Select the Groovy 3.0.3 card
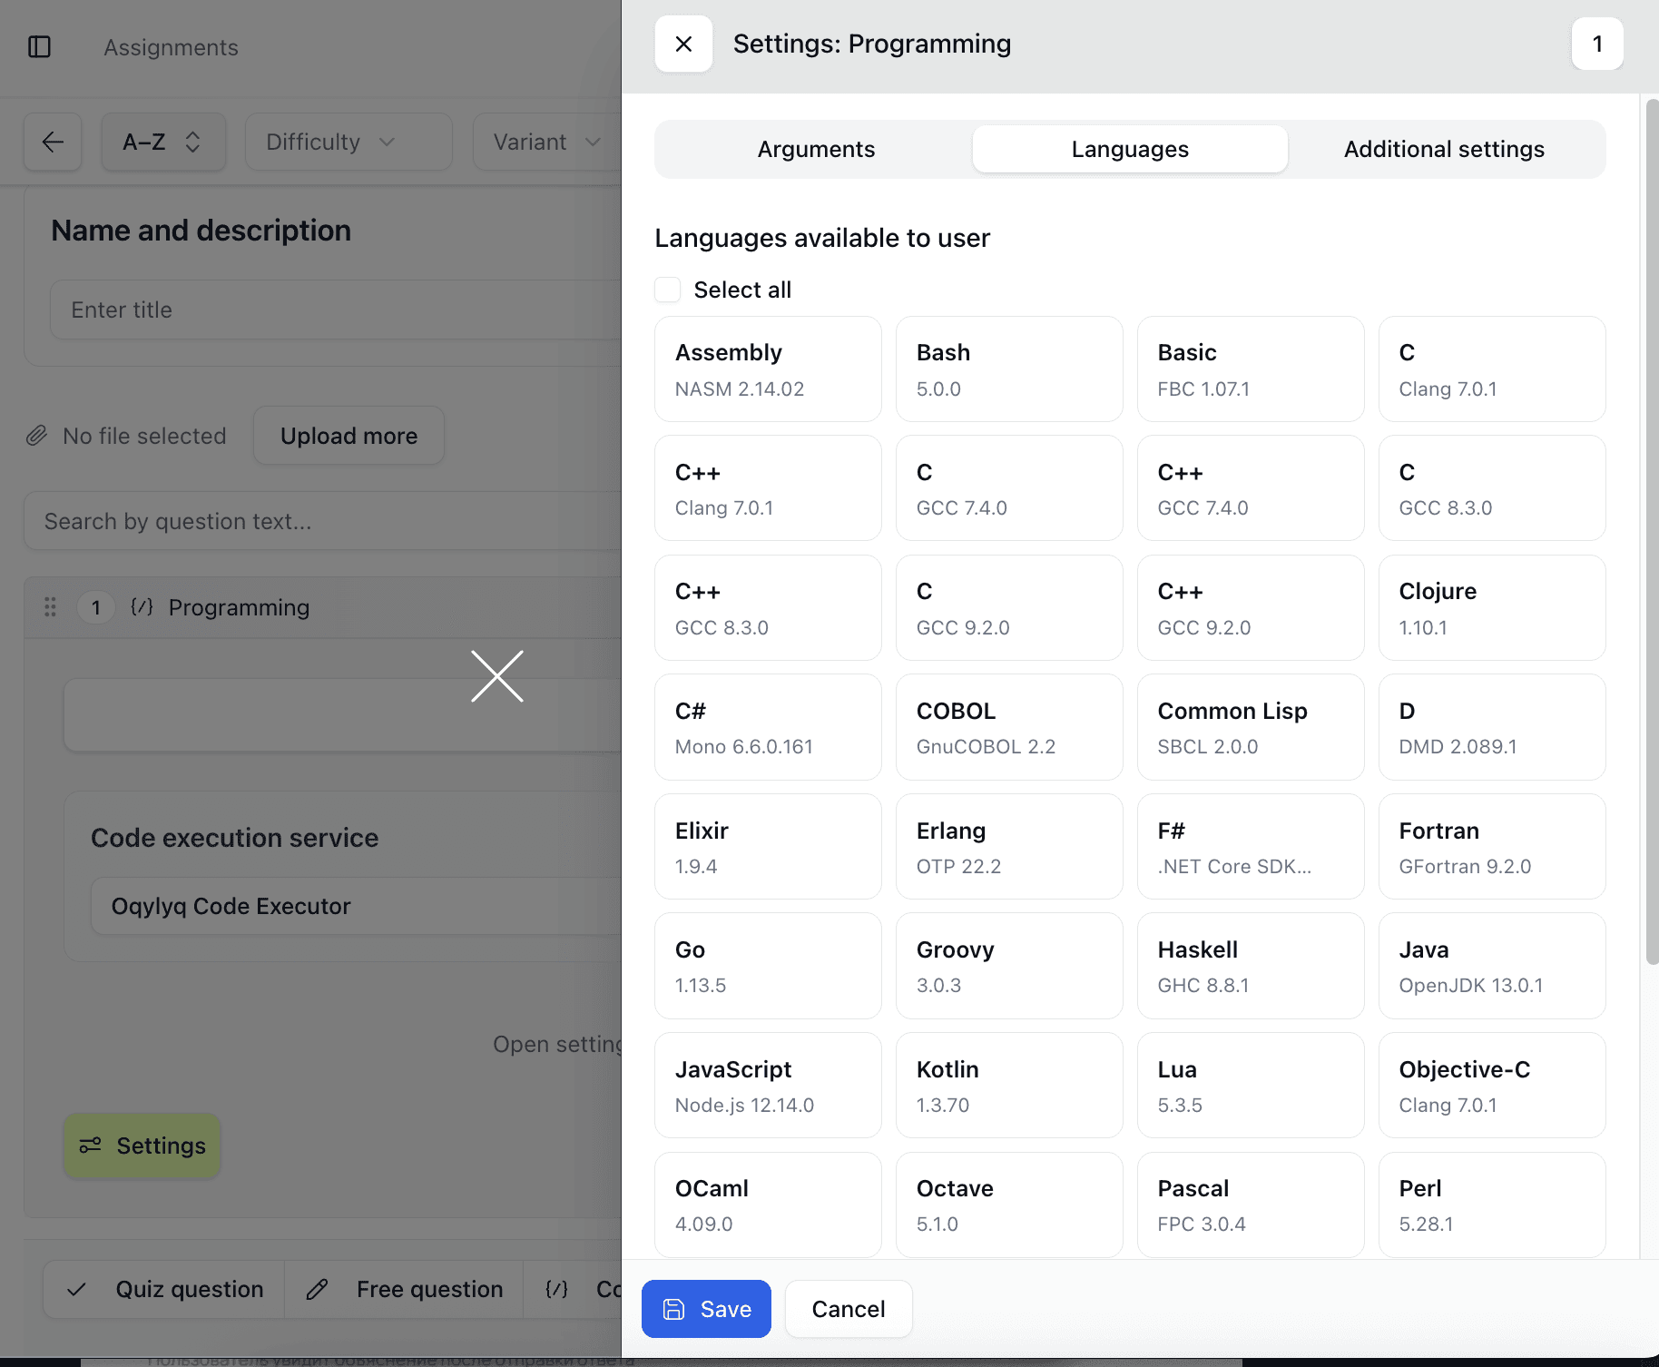 [1009, 966]
